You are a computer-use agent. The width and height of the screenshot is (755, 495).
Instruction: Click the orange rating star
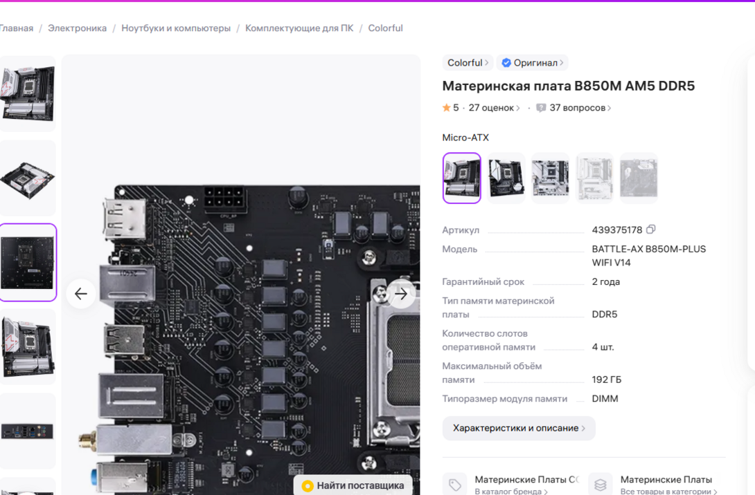[447, 108]
